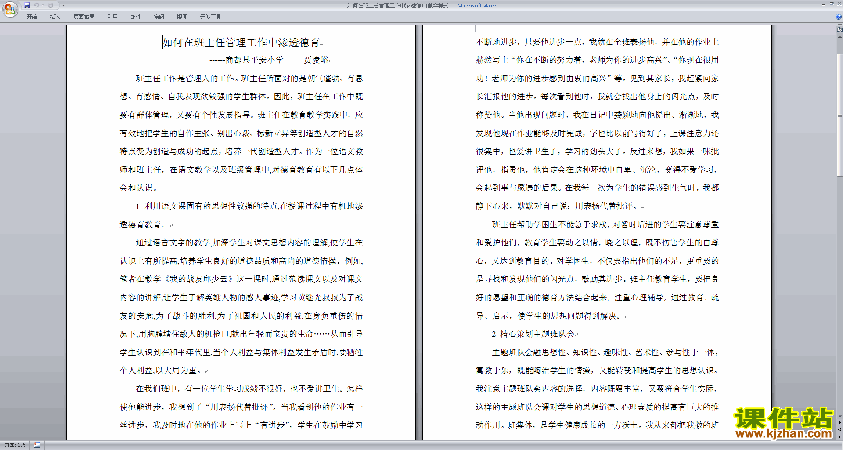Open the 邮件 ribbon tab
Screen dimensions: 843x450
136,17
